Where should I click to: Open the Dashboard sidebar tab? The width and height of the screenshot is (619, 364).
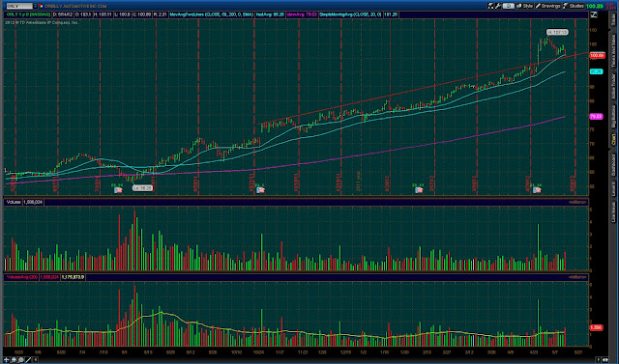pyautogui.click(x=613, y=164)
